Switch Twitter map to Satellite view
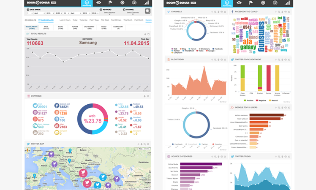The height and width of the screenshot is (190, 316). pyautogui.click(x=147, y=149)
